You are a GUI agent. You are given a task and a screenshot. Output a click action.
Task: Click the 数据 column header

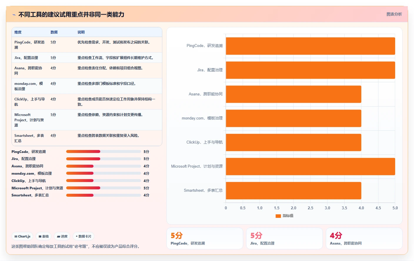point(54,32)
